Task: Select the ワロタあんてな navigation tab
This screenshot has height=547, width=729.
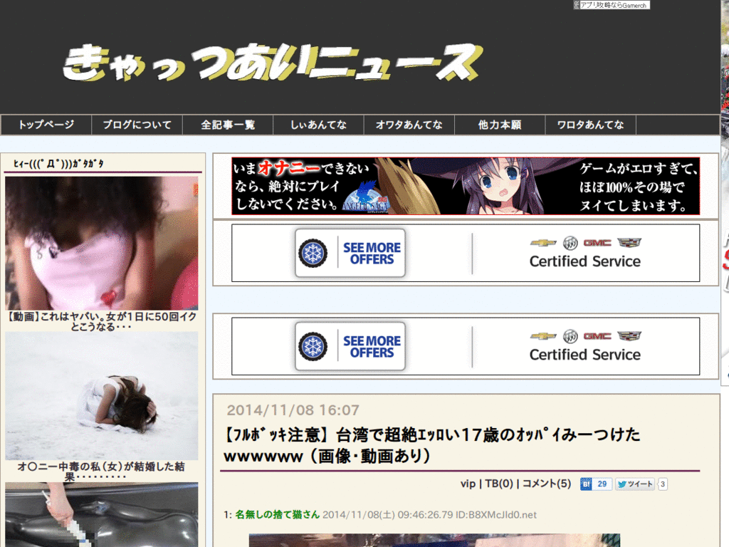Action: click(590, 125)
